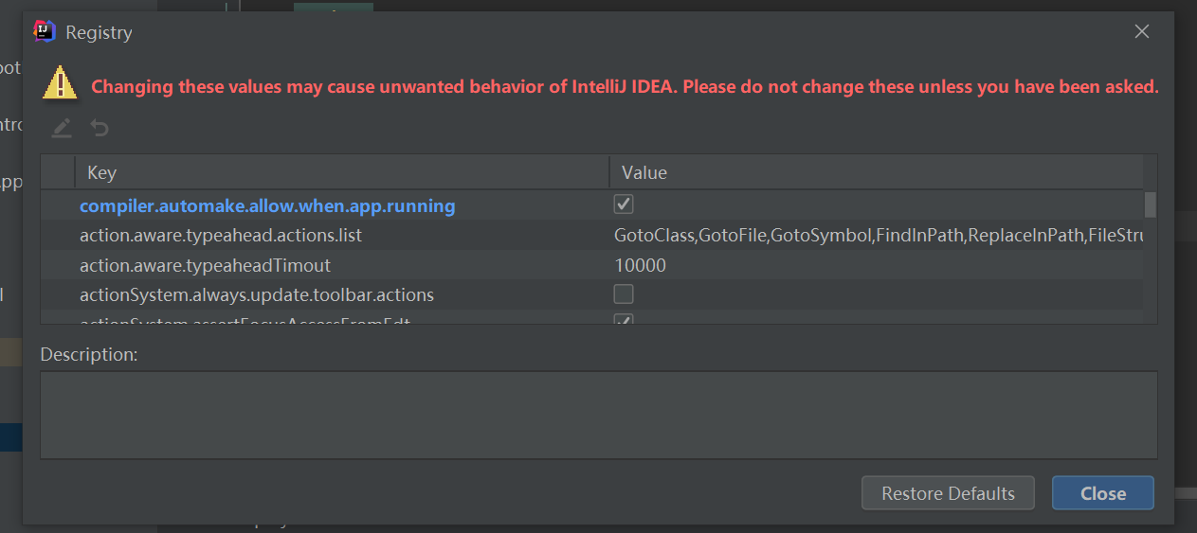Select the action.aware.typeahead.actions.list row
This screenshot has width=1197, height=533.
[591, 235]
